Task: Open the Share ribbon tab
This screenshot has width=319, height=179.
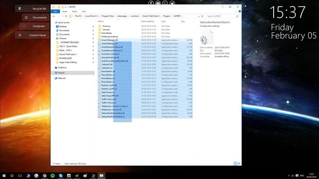Action: [x=74, y=11]
